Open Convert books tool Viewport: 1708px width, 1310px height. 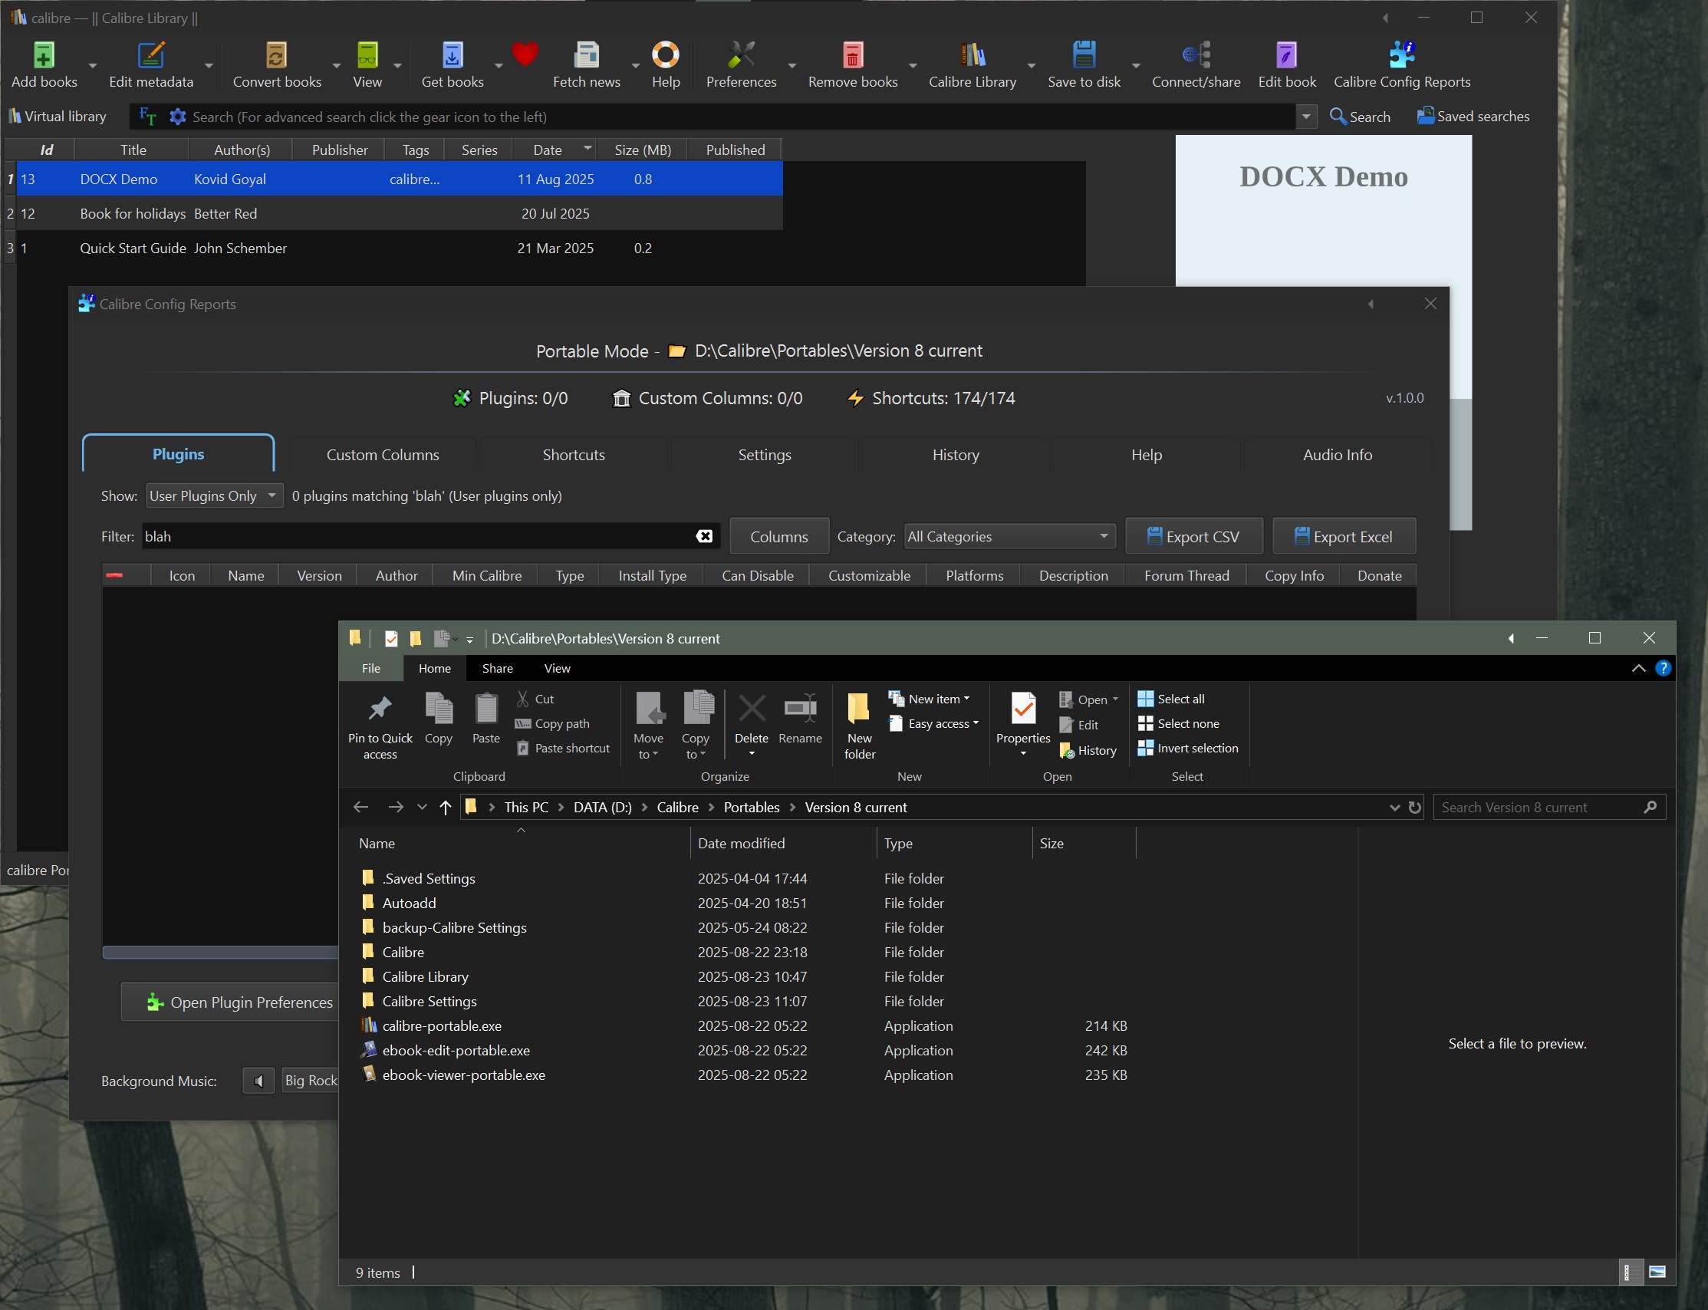(x=276, y=56)
